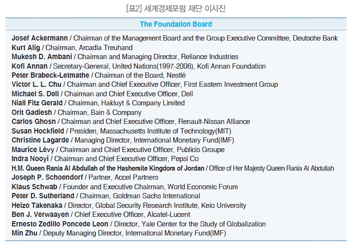Select Orit Gadiesh's name
This screenshot has height=245, width=352.
point(32,112)
